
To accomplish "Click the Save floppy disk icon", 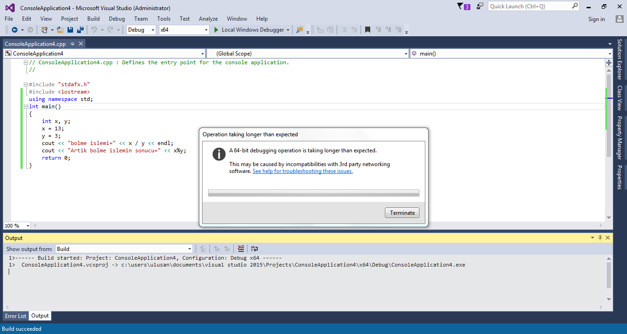I will click(x=70, y=30).
